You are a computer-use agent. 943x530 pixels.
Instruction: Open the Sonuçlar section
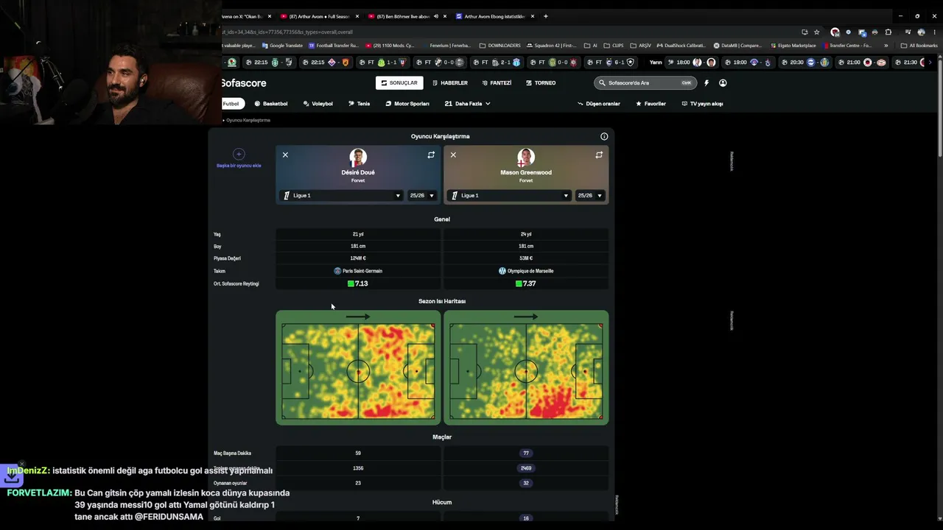[x=399, y=82]
